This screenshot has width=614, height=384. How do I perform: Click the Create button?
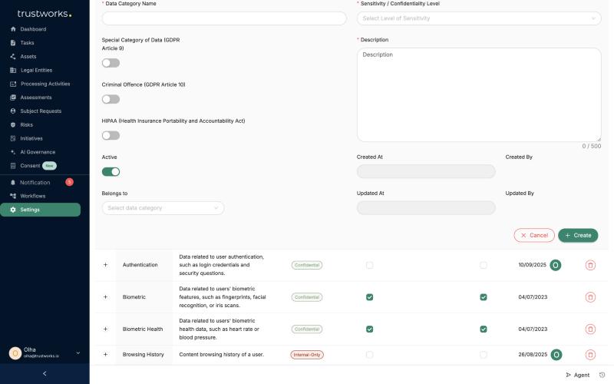point(578,236)
